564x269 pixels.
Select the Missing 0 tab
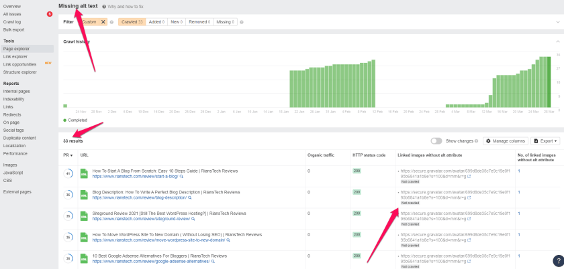coord(225,22)
